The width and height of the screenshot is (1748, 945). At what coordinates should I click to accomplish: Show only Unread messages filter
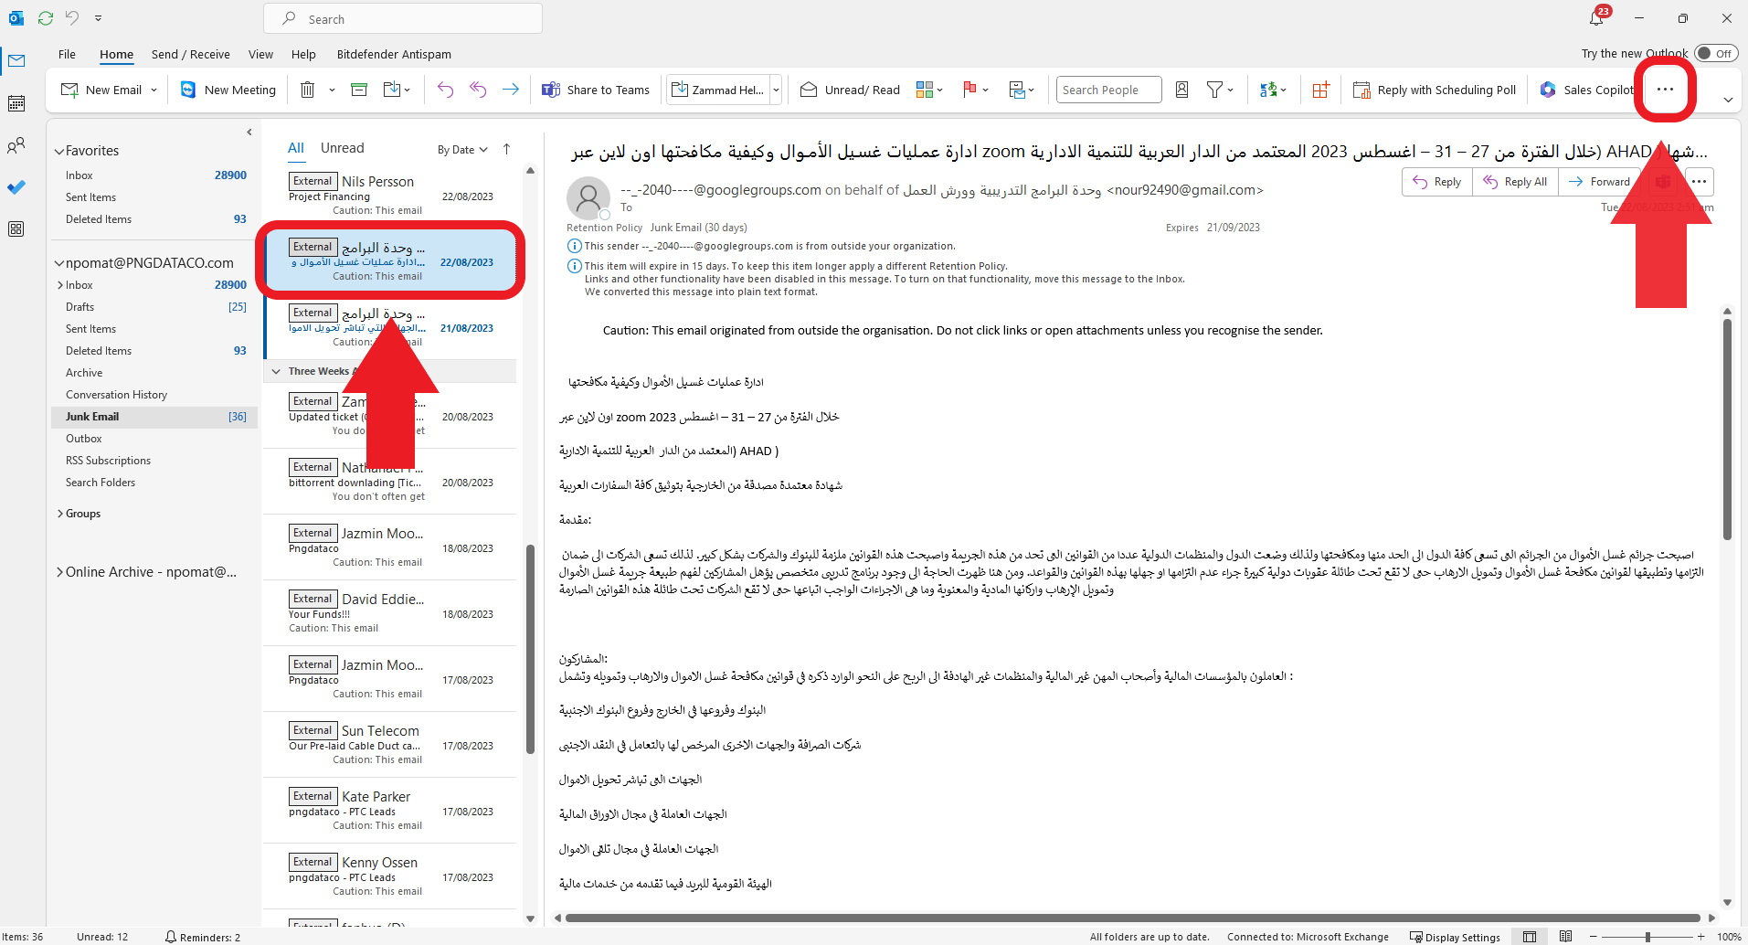(342, 148)
